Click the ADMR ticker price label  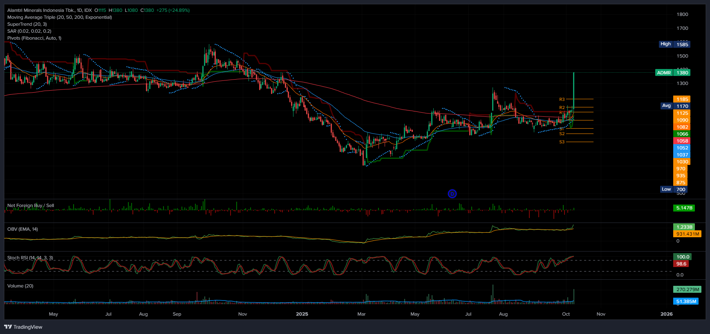coord(672,73)
